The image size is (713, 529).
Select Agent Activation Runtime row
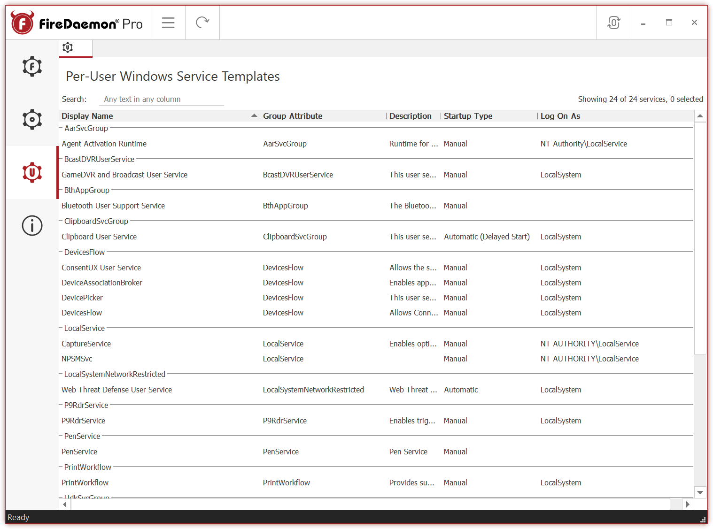point(376,144)
